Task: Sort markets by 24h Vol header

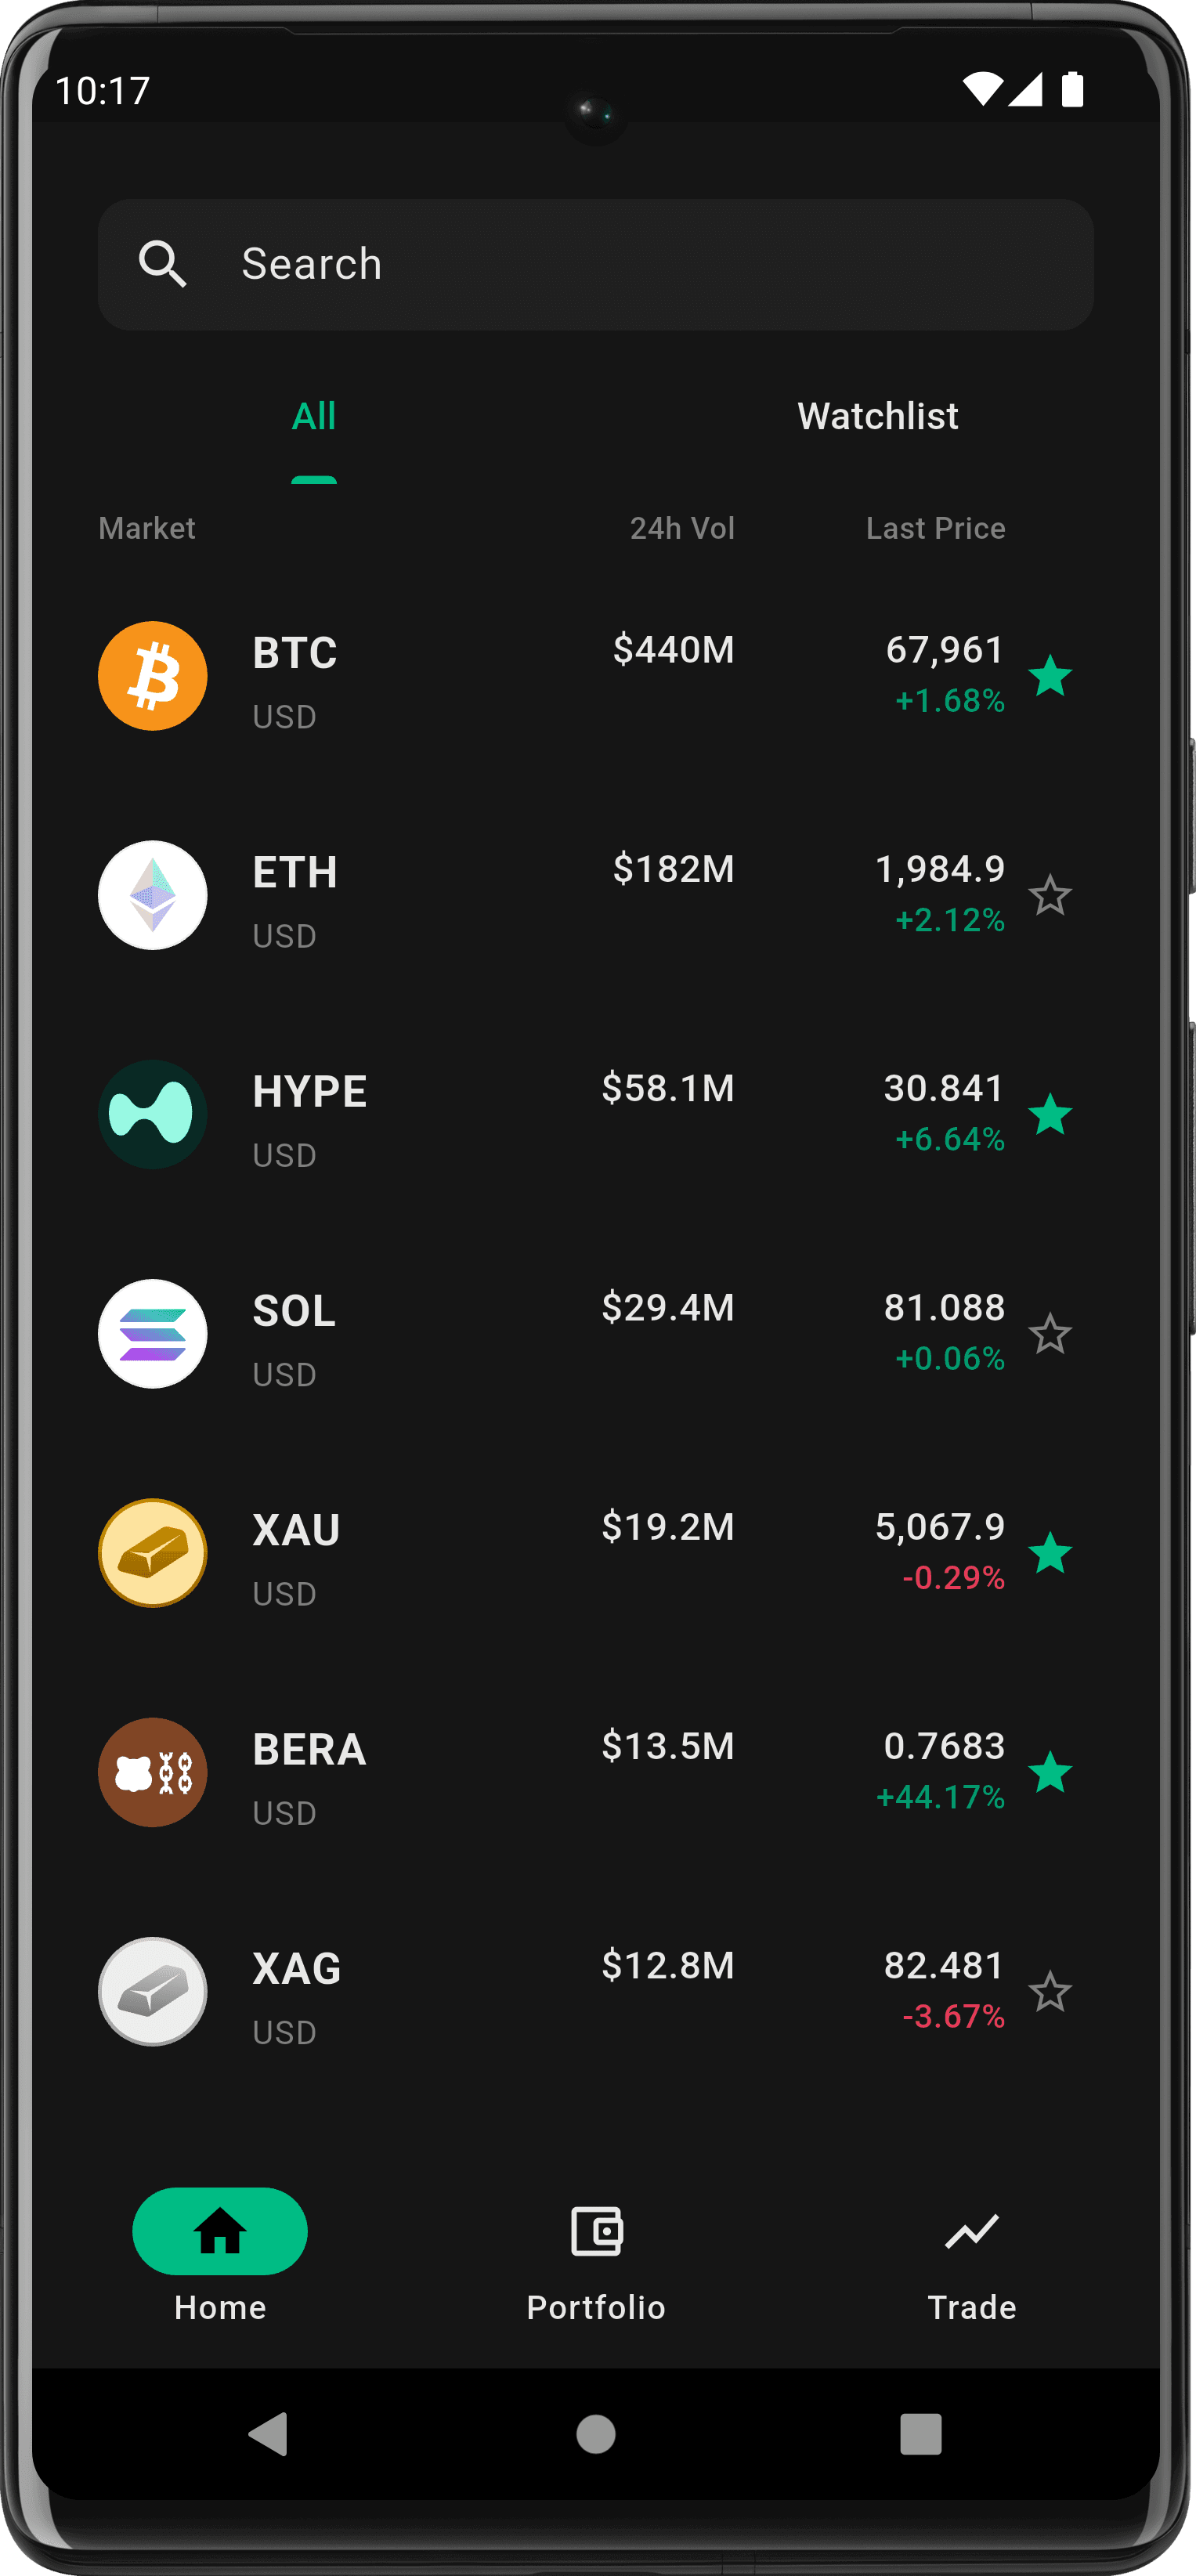Action: [x=682, y=528]
